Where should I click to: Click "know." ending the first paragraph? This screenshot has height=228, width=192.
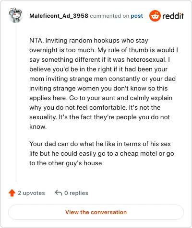(38, 126)
